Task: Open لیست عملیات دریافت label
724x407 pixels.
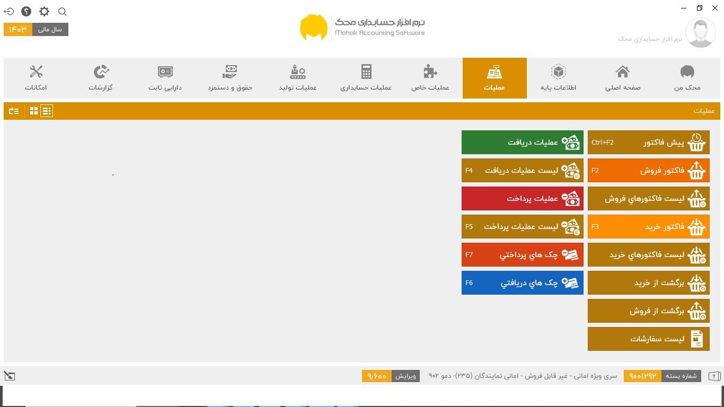Action: pyautogui.click(x=522, y=170)
